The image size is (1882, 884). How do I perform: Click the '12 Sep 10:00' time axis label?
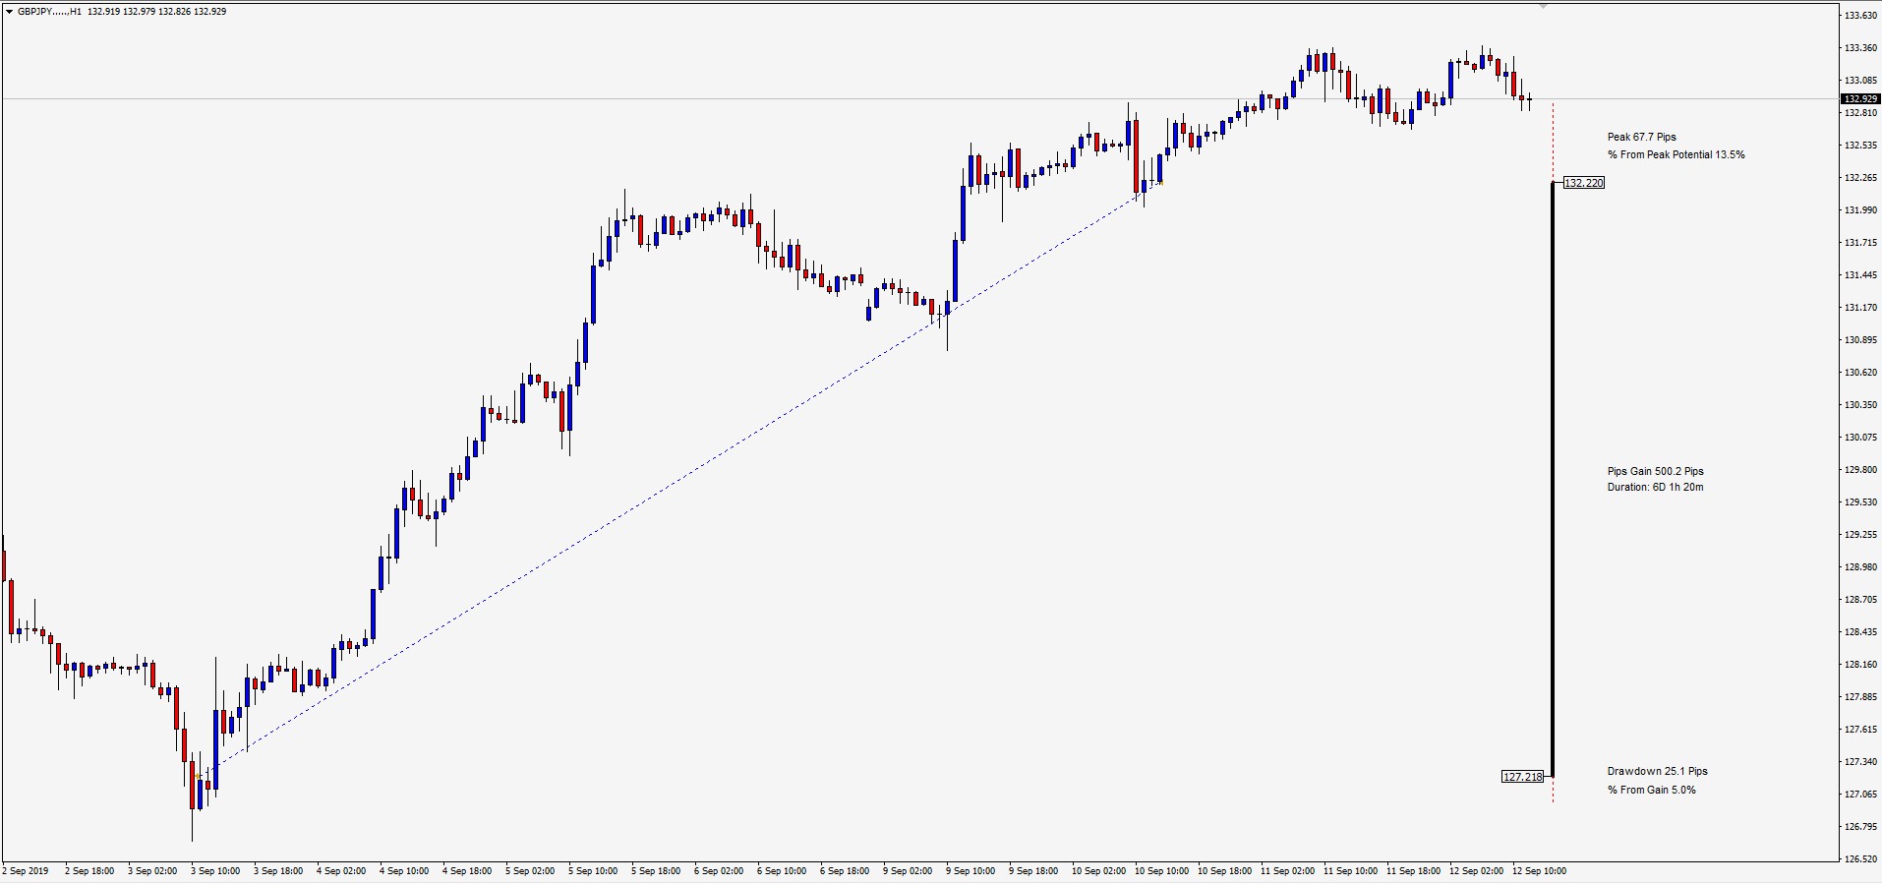pos(1539,871)
